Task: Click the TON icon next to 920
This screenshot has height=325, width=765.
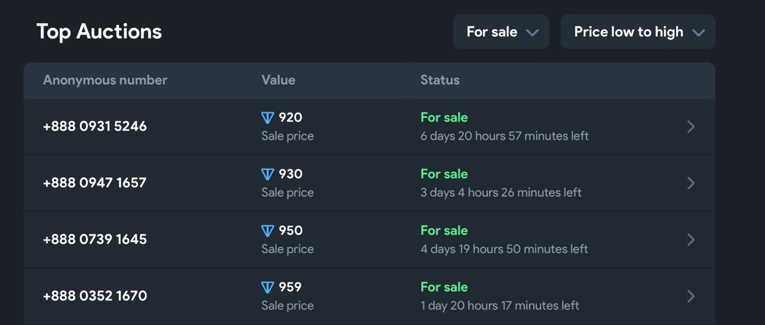Action: pos(268,118)
